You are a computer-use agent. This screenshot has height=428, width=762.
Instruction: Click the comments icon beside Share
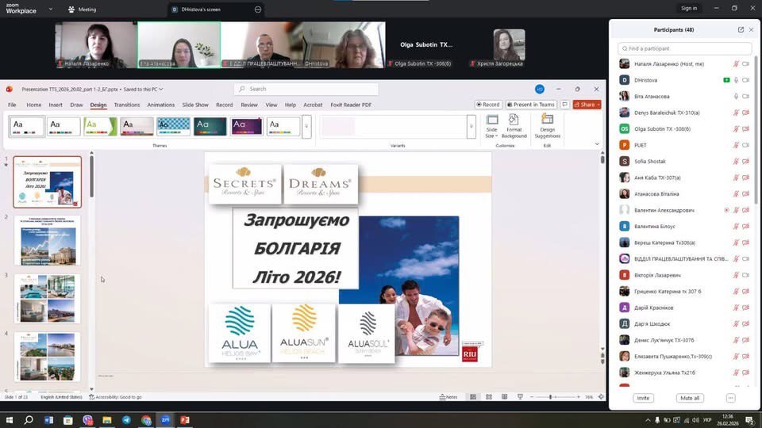coord(565,105)
